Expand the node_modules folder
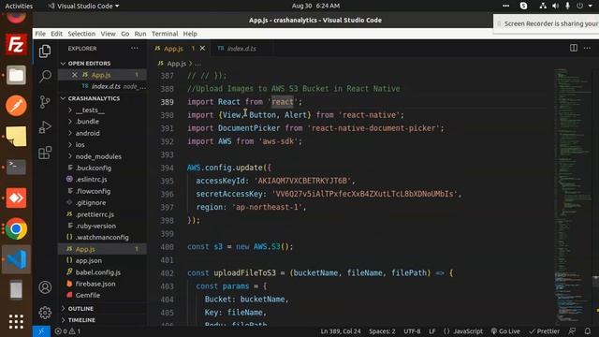This screenshot has width=599, height=337. [x=98, y=156]
